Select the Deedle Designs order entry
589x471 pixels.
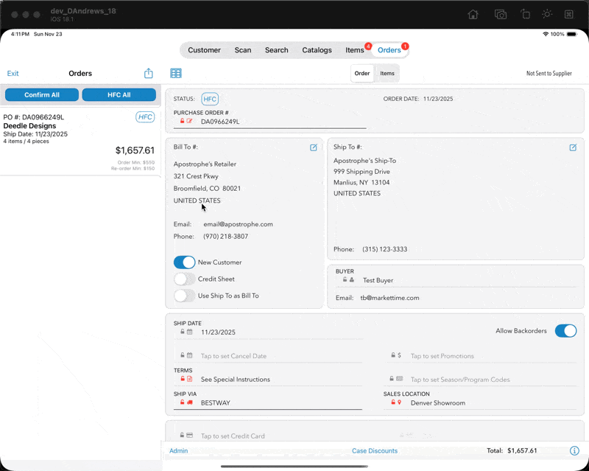[x=80, y=142]
